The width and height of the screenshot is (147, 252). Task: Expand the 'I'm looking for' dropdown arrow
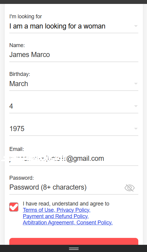[136, 26]
